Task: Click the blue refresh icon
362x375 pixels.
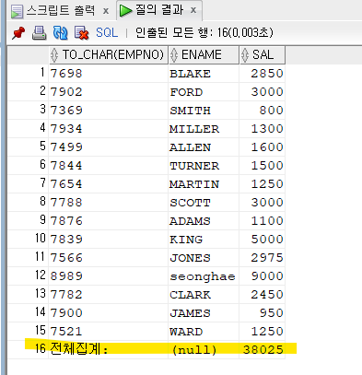Action: coord(61,33)
